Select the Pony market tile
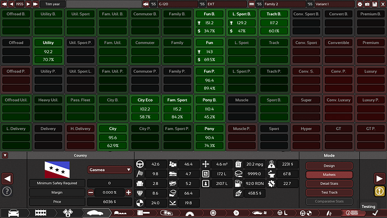 coord(210,137)
